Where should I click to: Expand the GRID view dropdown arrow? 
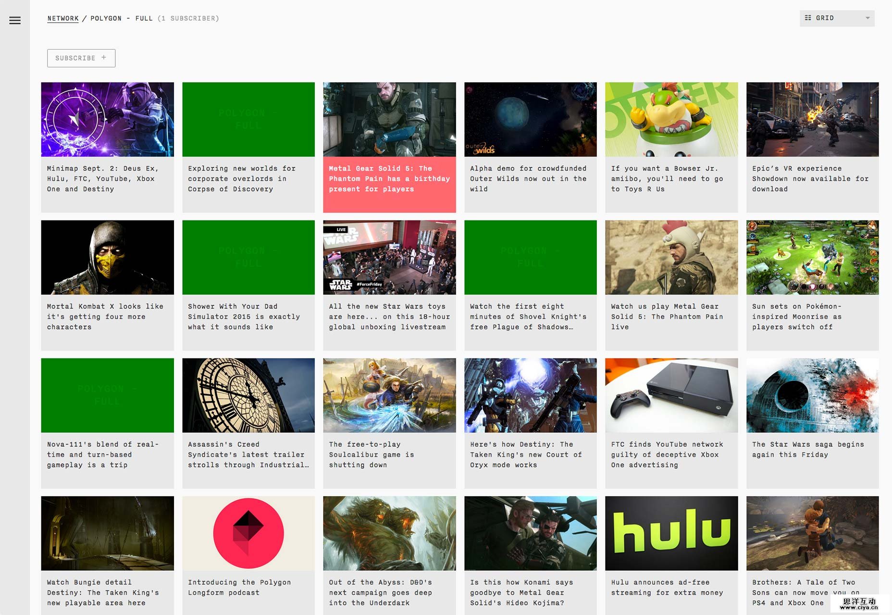click(867, 18)
